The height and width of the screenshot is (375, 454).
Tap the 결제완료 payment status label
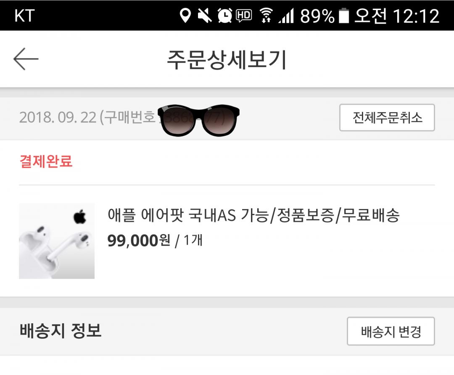pos(46,161)
